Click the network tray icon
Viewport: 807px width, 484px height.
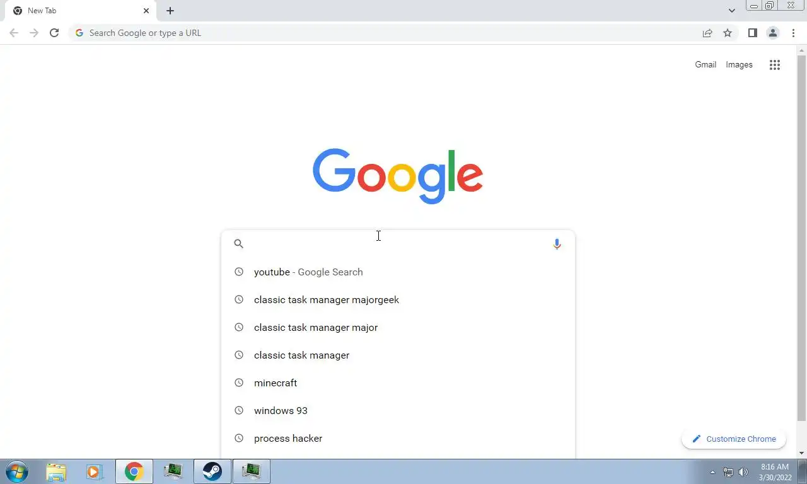[x=728, y=472]
